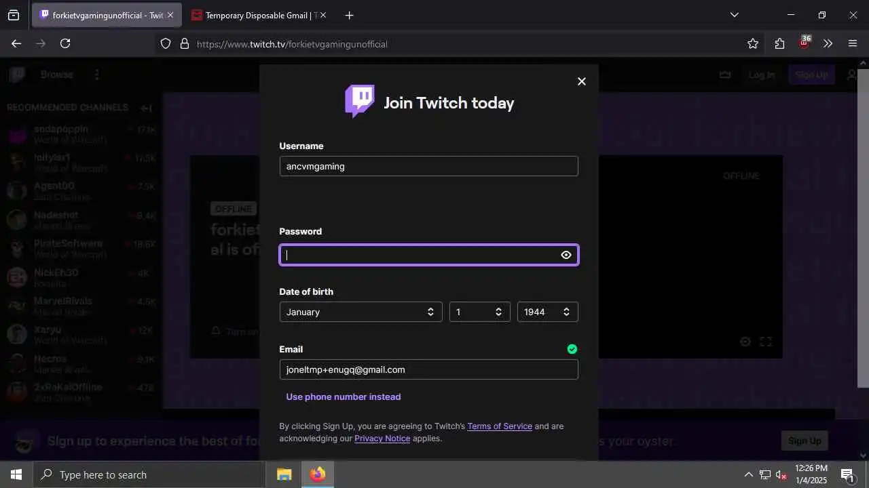Image resolution: width=869 pixels, height=488 pixels.
Task: Click the Windows taskbar search box
Action: tap(149, 474)
